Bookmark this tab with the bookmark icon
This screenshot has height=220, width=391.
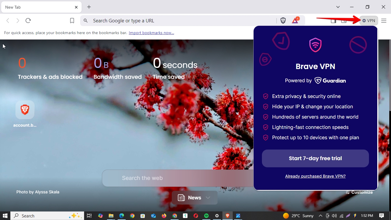pos(72,21)
